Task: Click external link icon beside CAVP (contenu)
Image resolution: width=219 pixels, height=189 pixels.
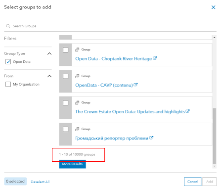Action: (x=135, y=85)
